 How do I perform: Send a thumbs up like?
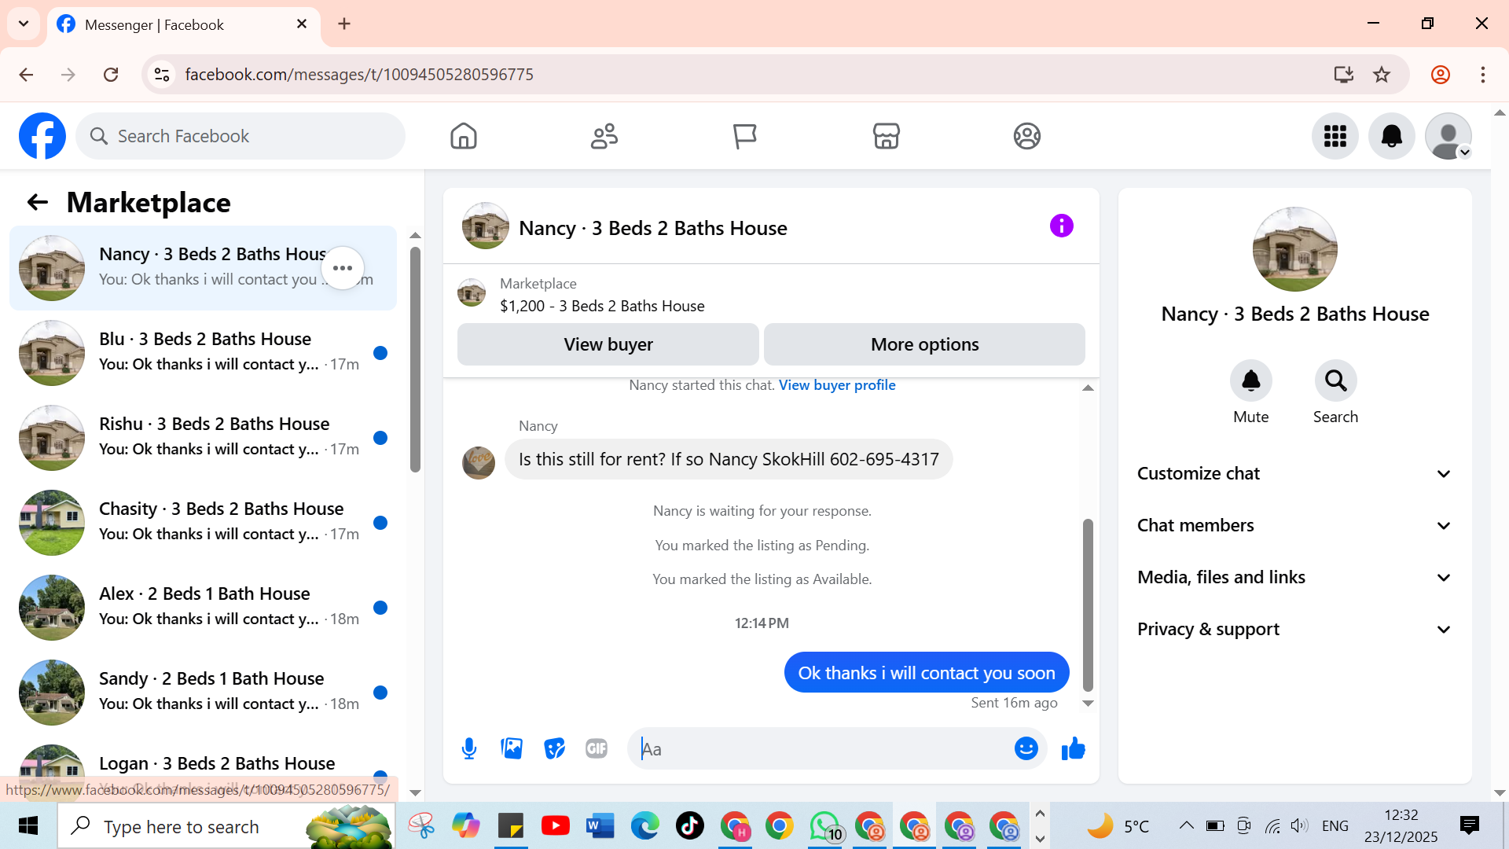[x=1073, y=748]
